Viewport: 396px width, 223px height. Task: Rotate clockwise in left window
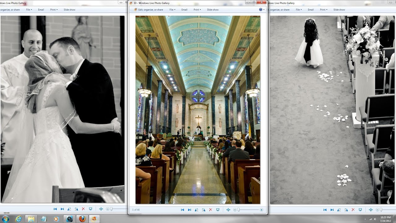click(x=76, y=209)
